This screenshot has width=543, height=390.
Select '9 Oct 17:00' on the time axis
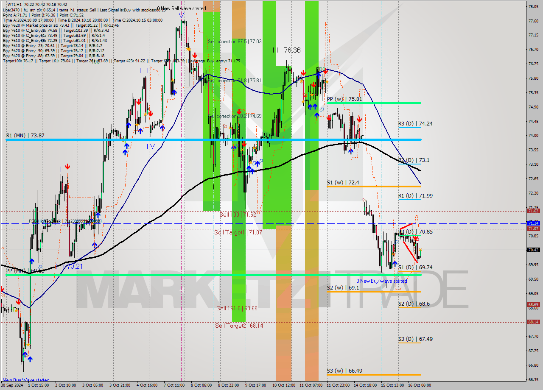256,385
